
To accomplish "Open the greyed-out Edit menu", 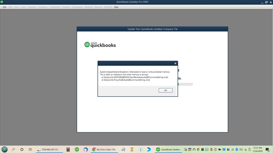I will click(10, 7).
